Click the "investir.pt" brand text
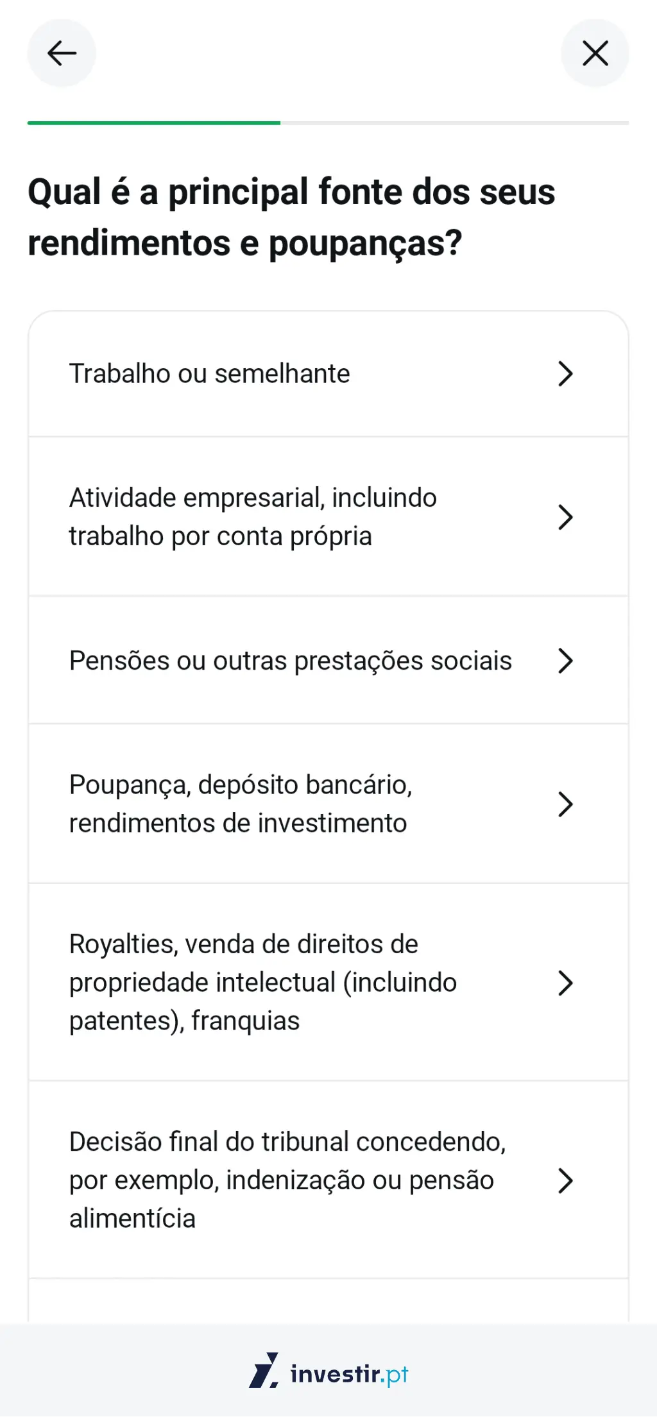The width and height of the screenshot is (657, 1417). [349, 1374]
